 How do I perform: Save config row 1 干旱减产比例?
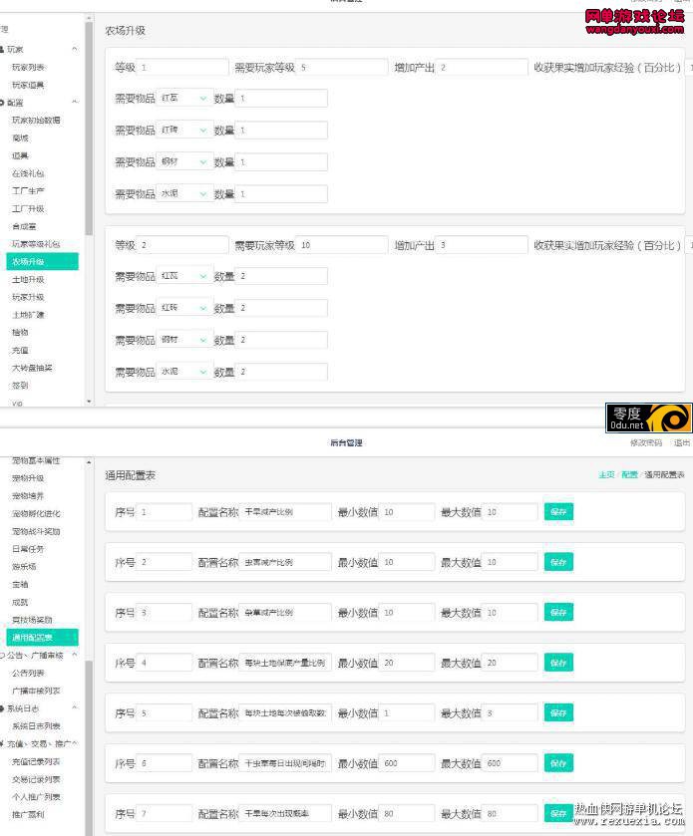558,512
